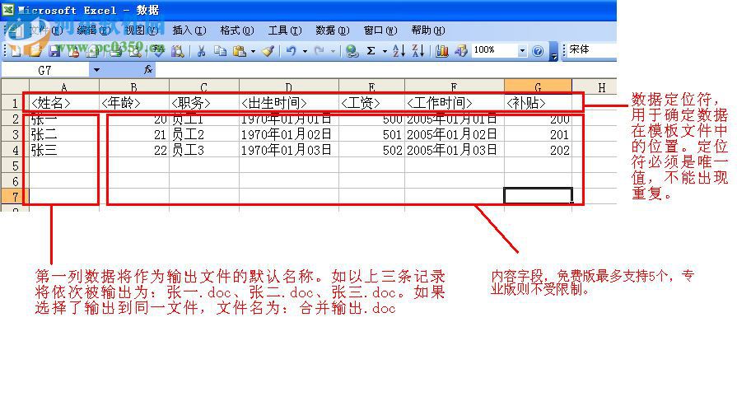The height and width of the screenshot is (420, 737).
Task: Open the Paste options dropdown arrow
Action: pos(253,51)
